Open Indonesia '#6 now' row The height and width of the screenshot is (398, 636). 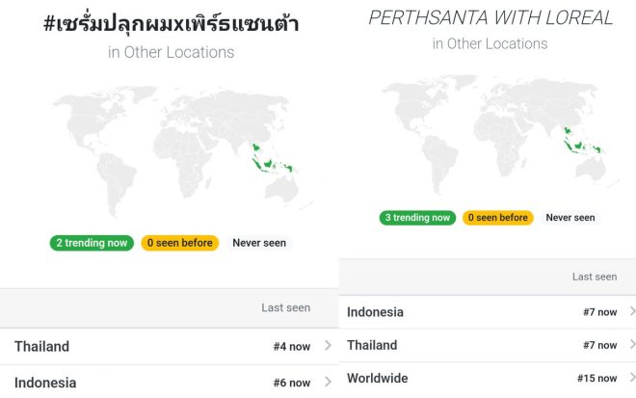point(170,383)
